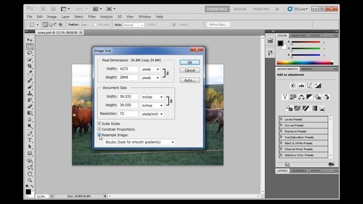This screenshot has height=204, width=363.
Task: Click OK in Image Size dialog
Action: (189, 62)
